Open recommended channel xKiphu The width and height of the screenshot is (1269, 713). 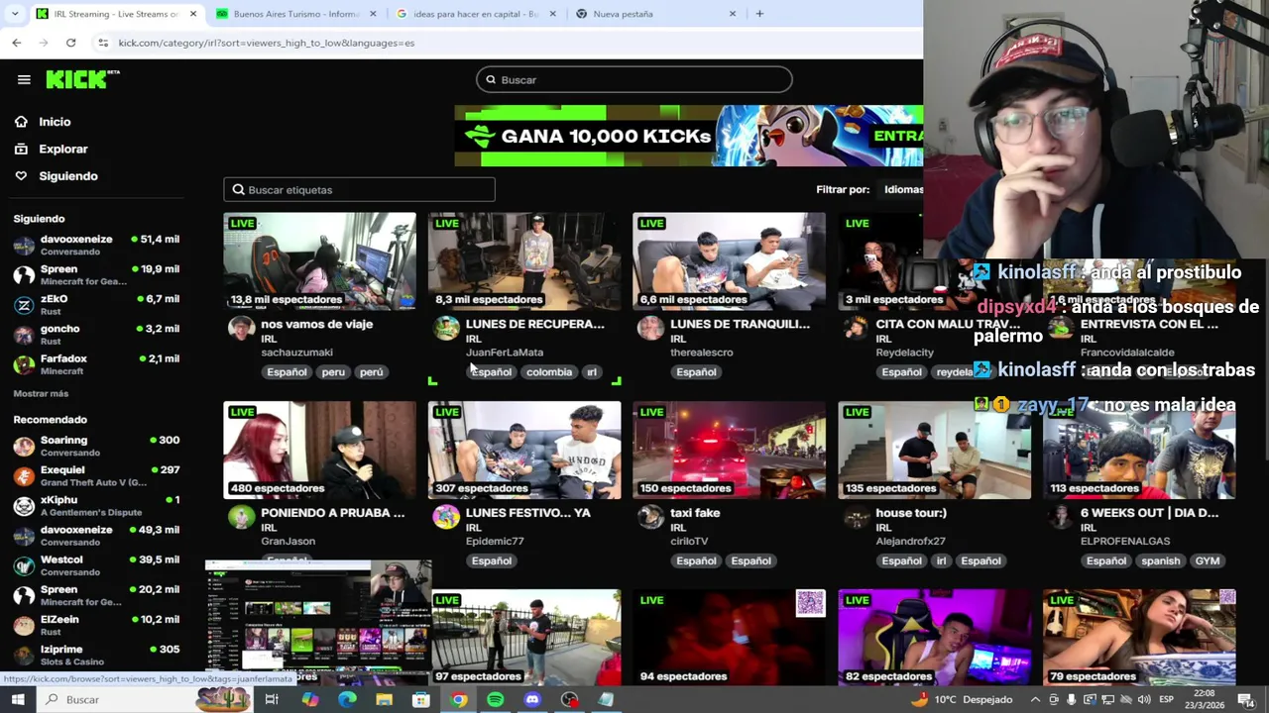[x=96, y=505]
